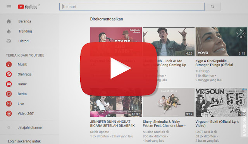Open Jelajahi channel in sidebar
Image resolution: width=248 pixels, height=144 pixels.
(30, 127)
